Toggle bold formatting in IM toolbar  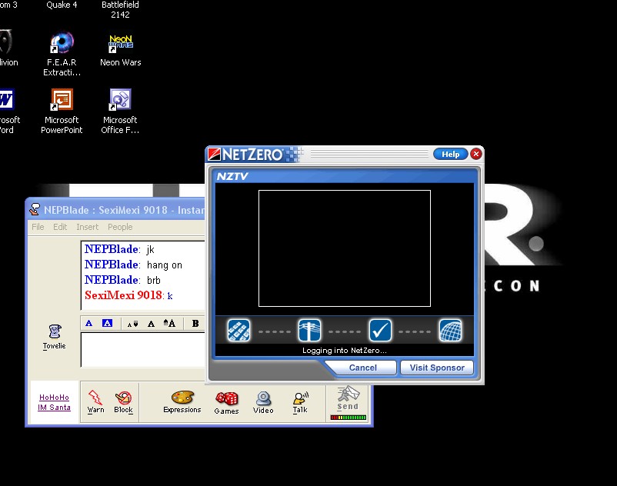[195, 324]
